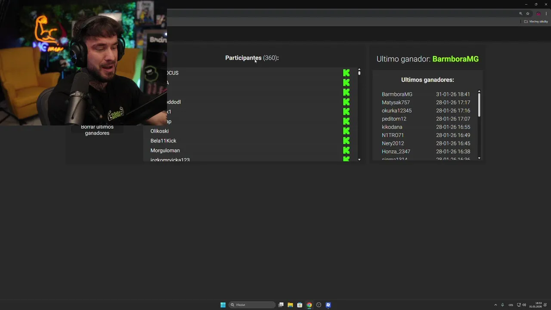Screen dimensions: 551x310
Task: Click timestamp 28-01-26 17:07
Action: click(453, 119)
